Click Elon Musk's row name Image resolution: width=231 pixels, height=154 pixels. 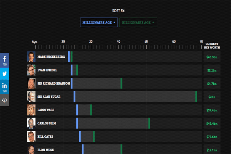pyautogui.click(x=46, y=149)
